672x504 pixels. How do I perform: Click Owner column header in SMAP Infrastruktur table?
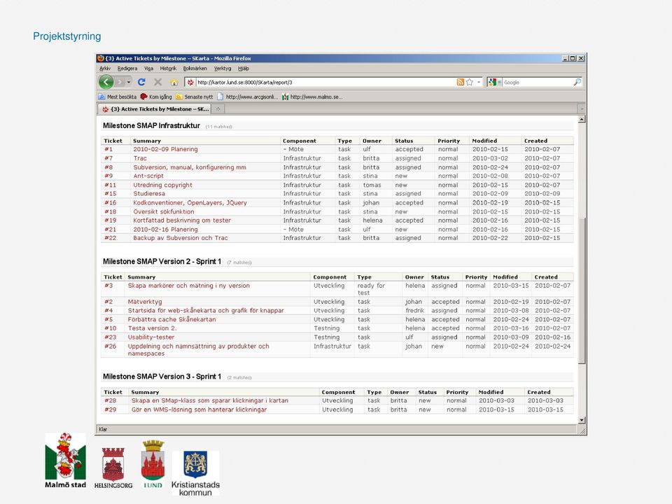[372, 141]
